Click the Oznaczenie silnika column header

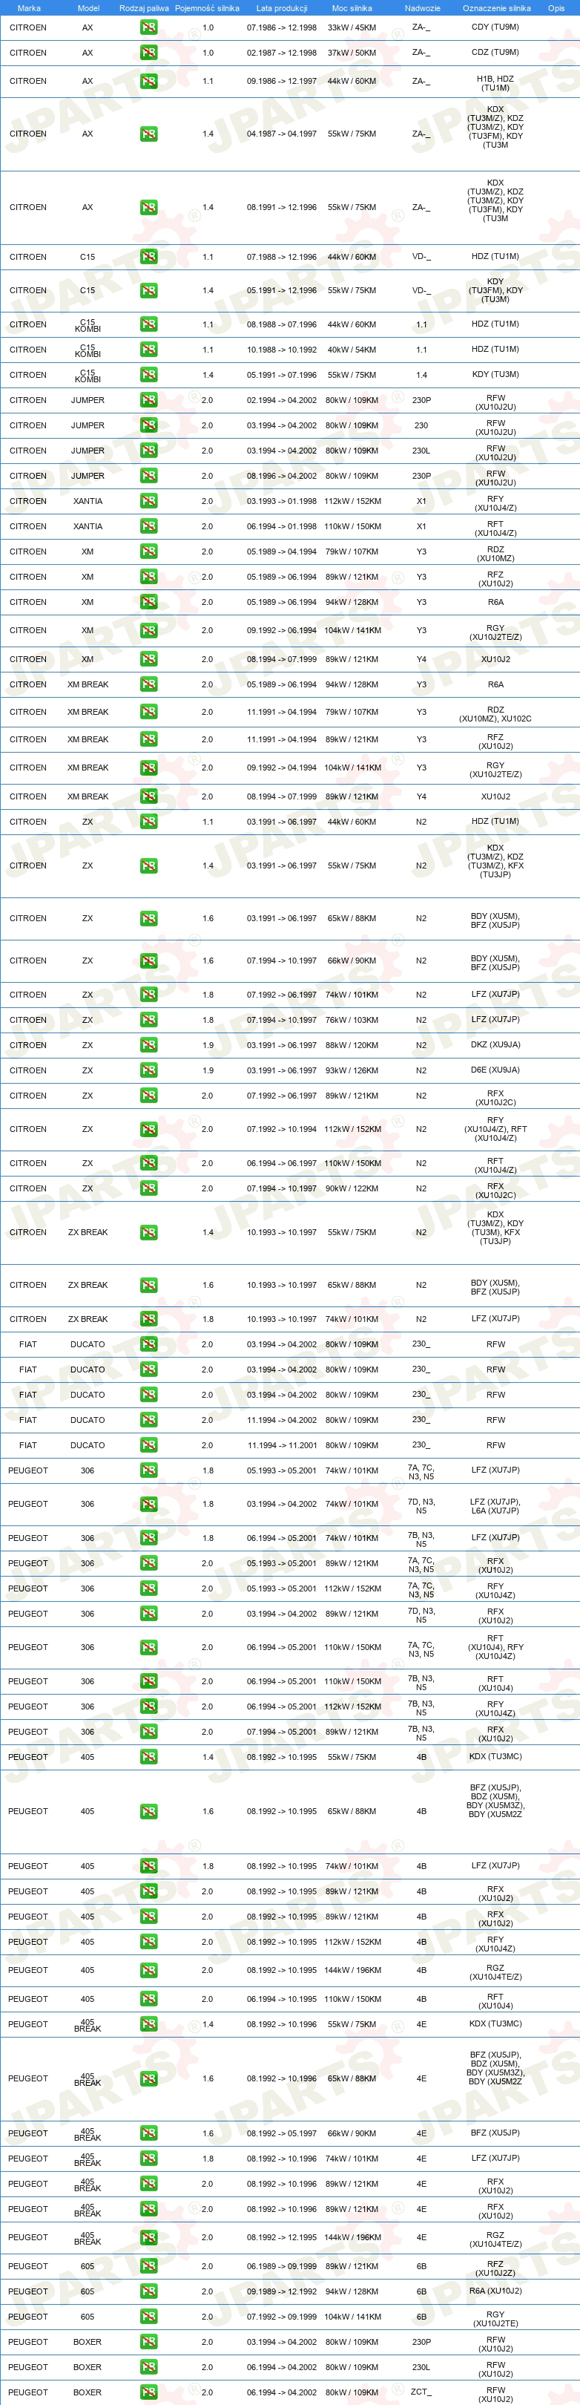click(496, 7)
